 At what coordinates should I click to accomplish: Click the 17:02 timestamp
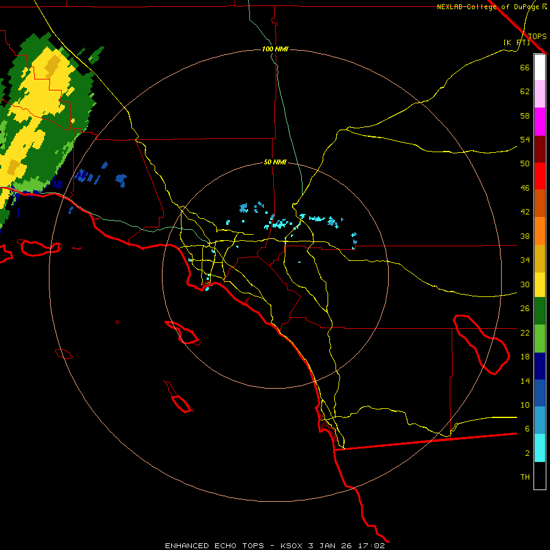coord(371,546)
